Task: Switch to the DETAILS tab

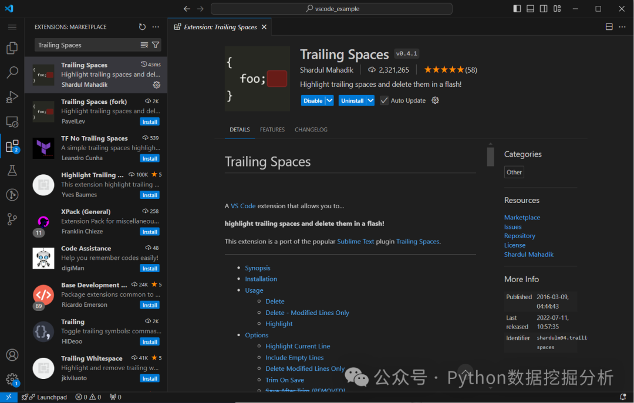Action: [240, 130]
